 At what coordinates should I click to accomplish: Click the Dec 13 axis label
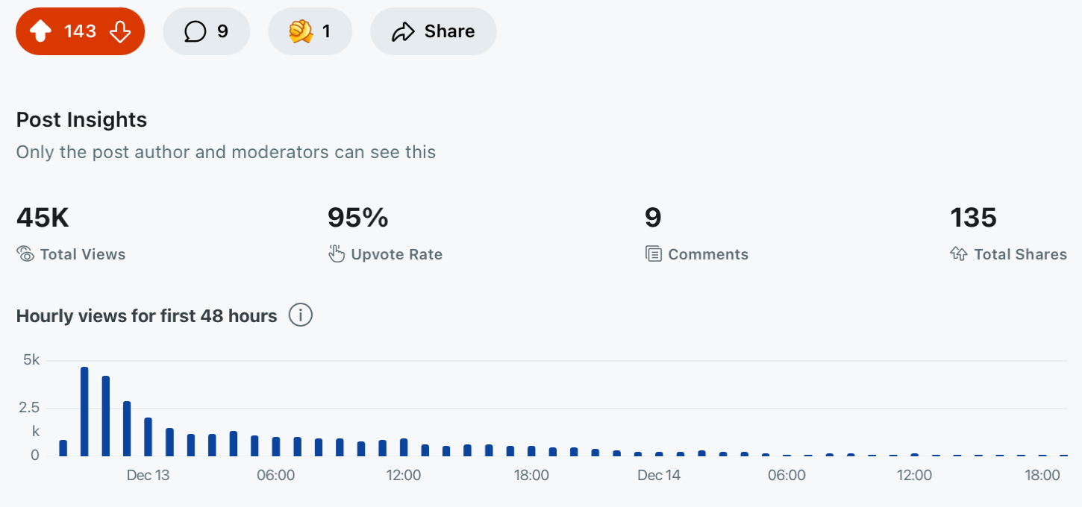click(x=148, y=476)
